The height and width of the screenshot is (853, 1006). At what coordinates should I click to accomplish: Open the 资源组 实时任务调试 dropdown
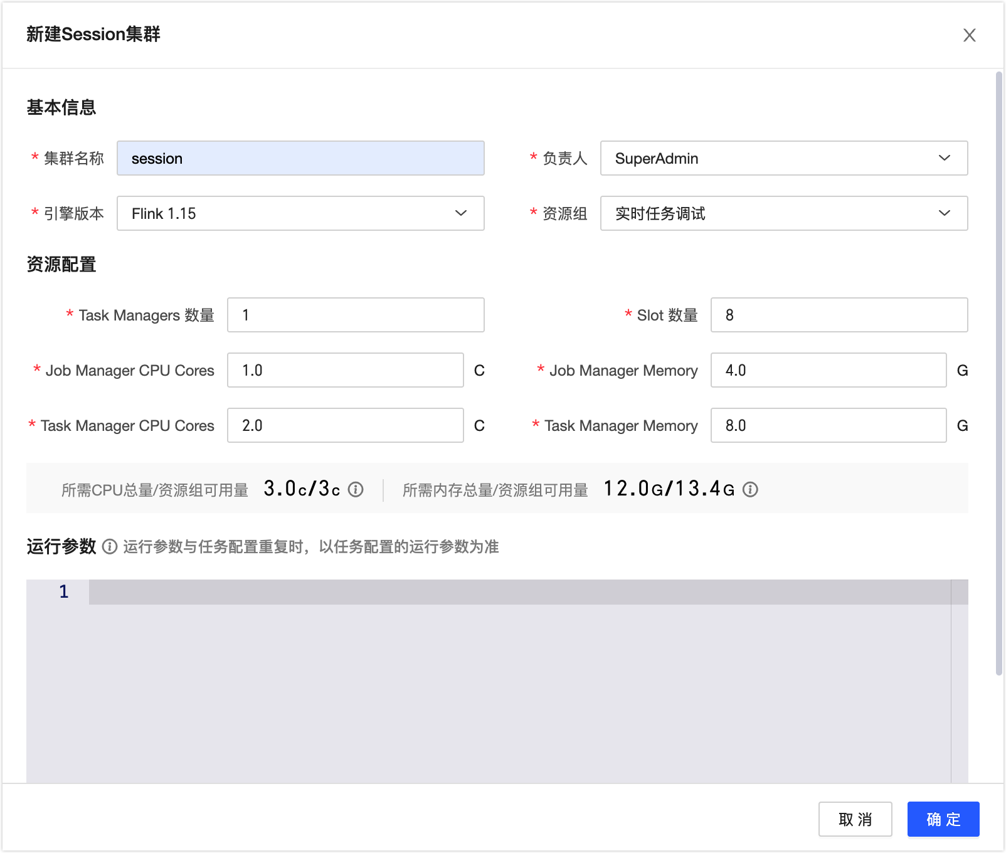[x=784, y=213]
